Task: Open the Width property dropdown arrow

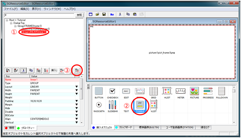Action: [77, 90]
